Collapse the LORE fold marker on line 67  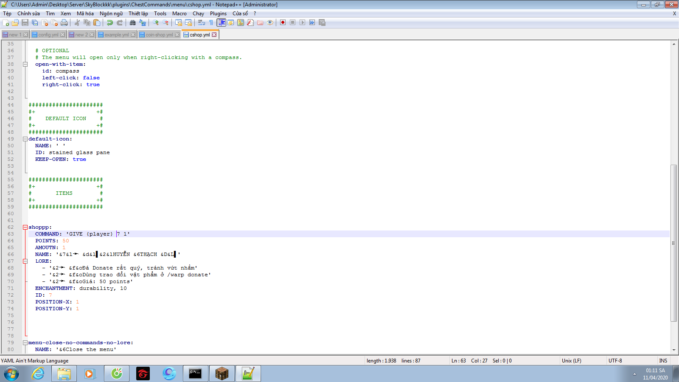point(25,261)
